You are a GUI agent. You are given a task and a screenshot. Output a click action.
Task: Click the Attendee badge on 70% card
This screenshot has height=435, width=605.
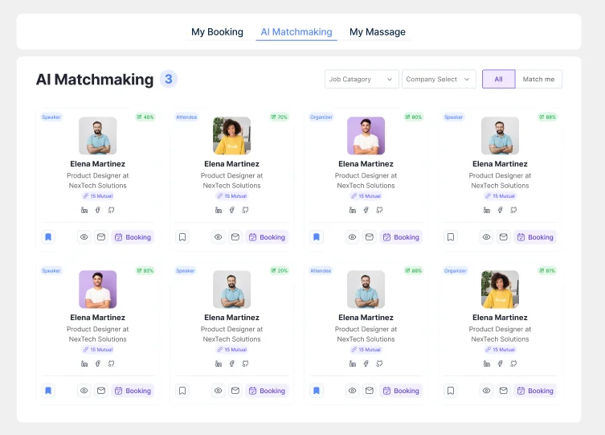tap(186, 117)
